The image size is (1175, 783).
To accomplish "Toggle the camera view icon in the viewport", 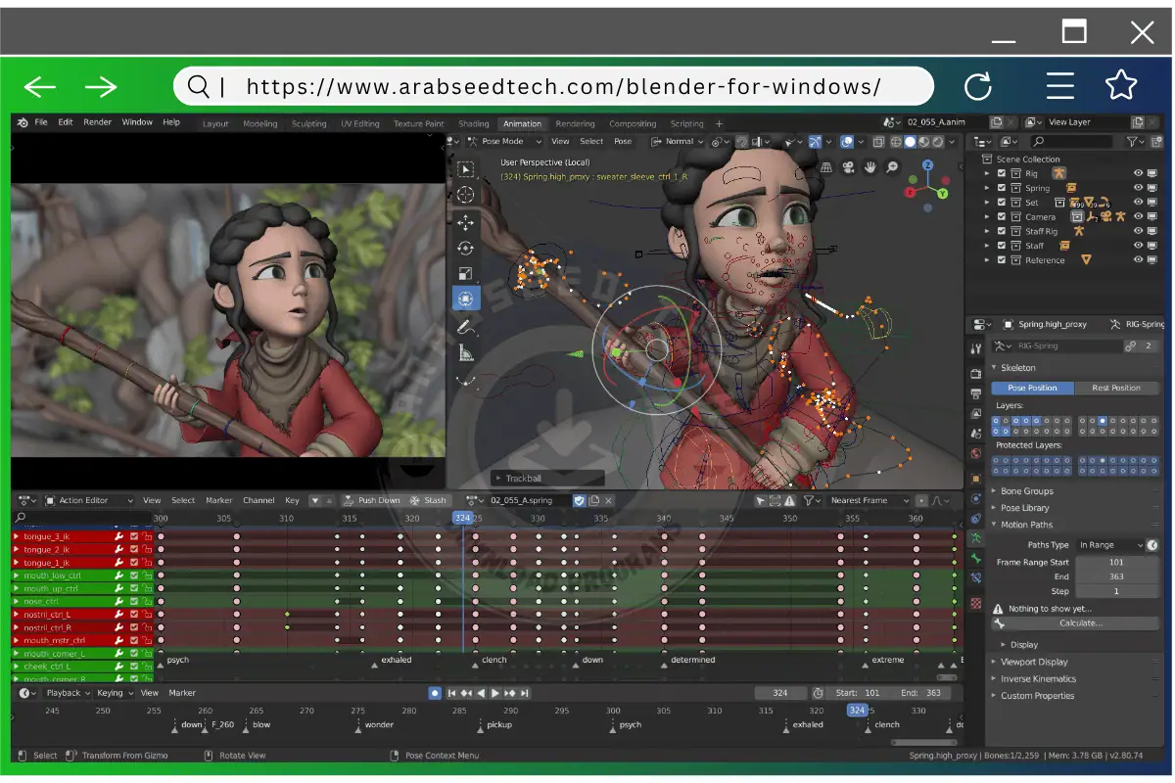I will [847, 166].
